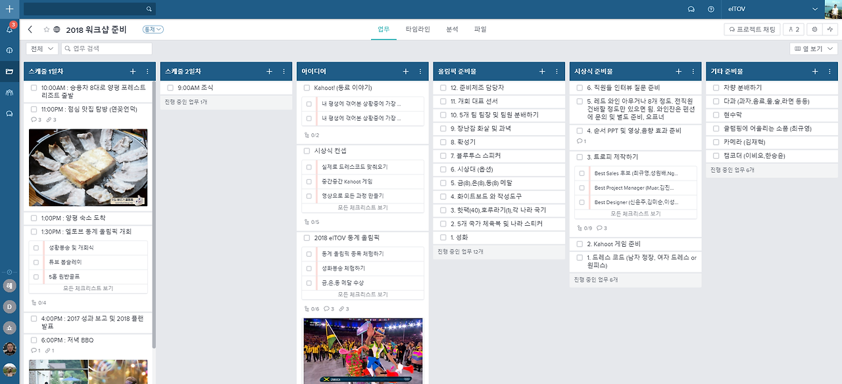The image size is (842, 384).
Task: Switch to the 업무 tab
Action: [x=384, y=30]
